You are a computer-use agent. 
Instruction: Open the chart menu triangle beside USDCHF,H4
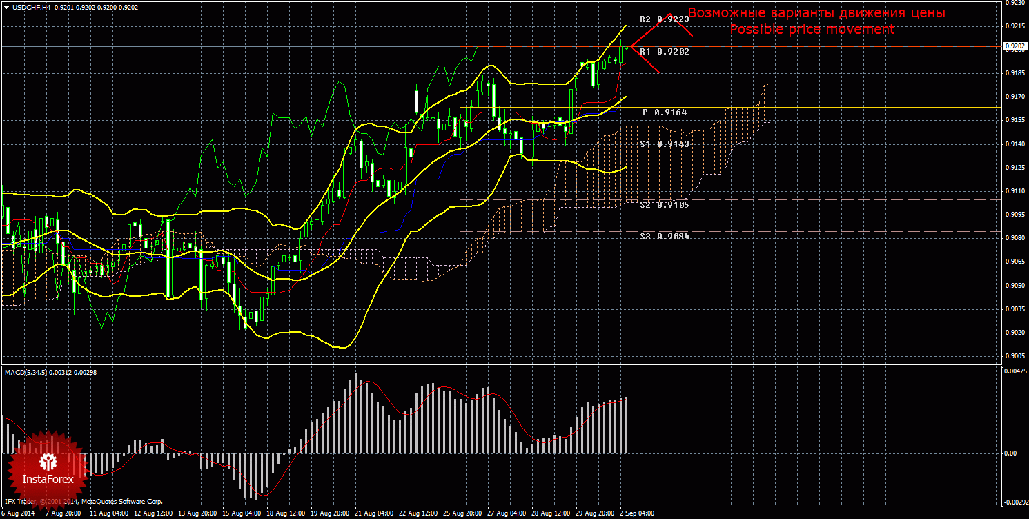[6, 7]
